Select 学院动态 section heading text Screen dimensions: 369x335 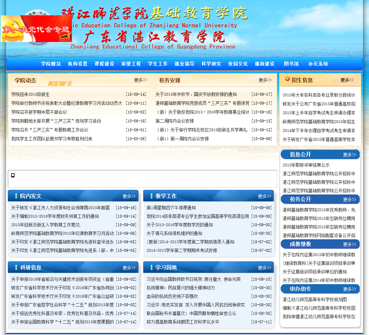click(x=25, y=81)
